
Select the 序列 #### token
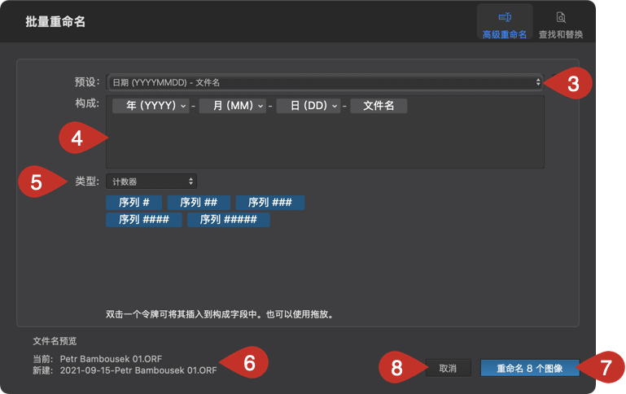pos(144,220)
